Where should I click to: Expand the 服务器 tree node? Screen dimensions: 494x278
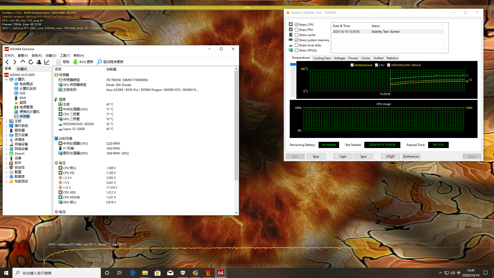[6, 131]
